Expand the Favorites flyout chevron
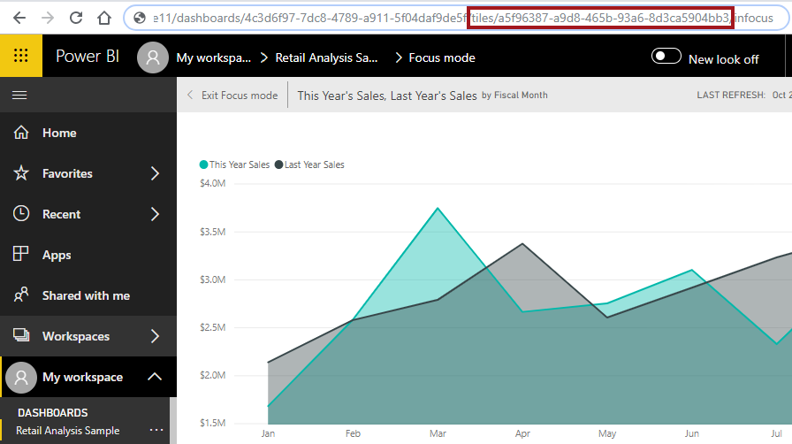792x444 pixels. [x=155, y=173]
